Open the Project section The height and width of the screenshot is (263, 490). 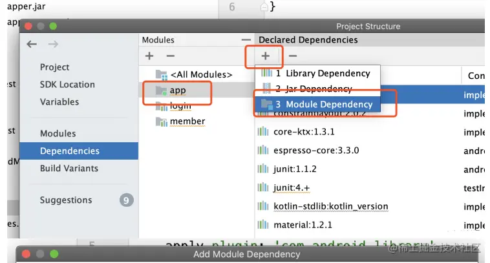click(x=55, y=67)
